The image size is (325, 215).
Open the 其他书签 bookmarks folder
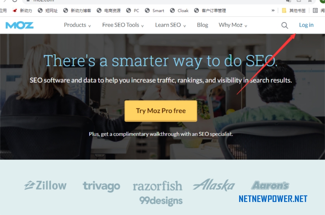(x=294, y=10)
